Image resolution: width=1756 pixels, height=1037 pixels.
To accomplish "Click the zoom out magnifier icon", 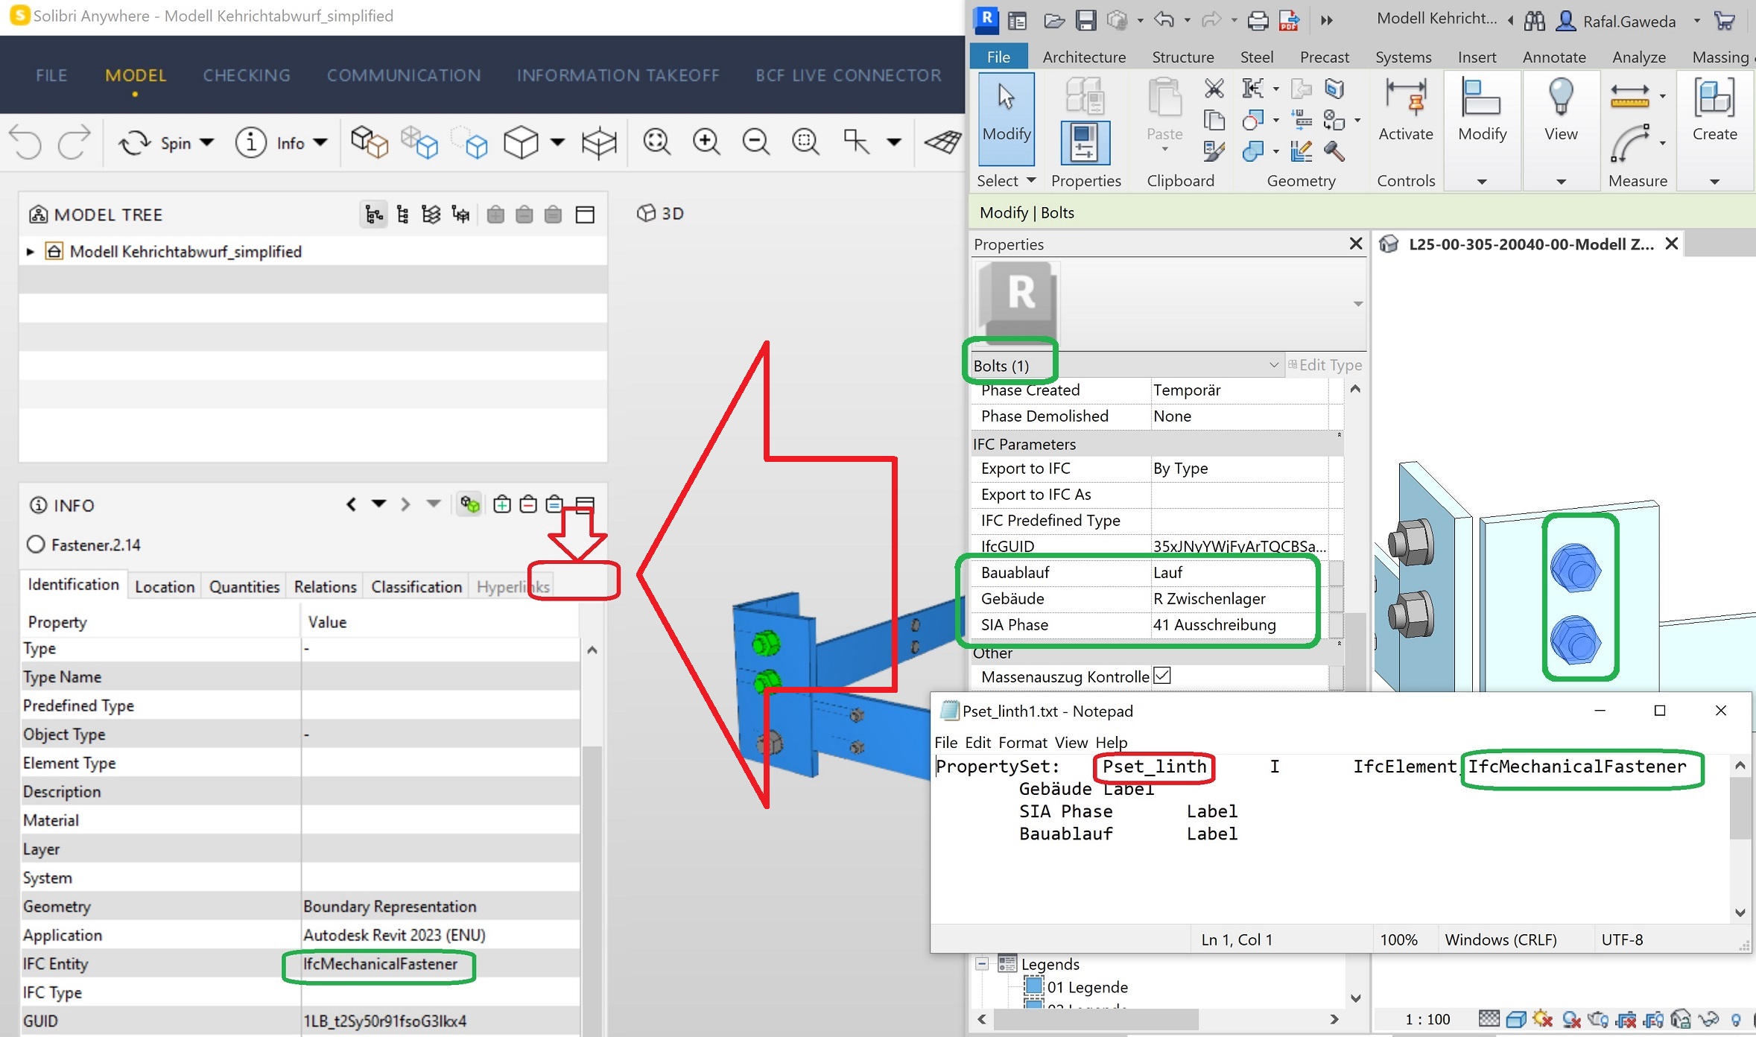I will 755,142.
